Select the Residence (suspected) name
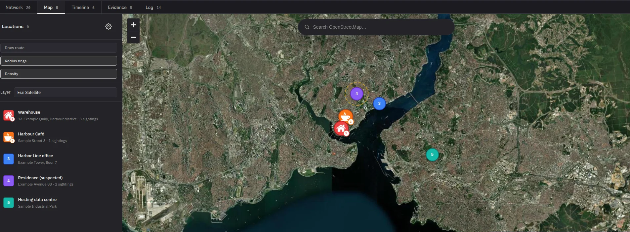Screen dimensions: 630x232 (40, 178)
